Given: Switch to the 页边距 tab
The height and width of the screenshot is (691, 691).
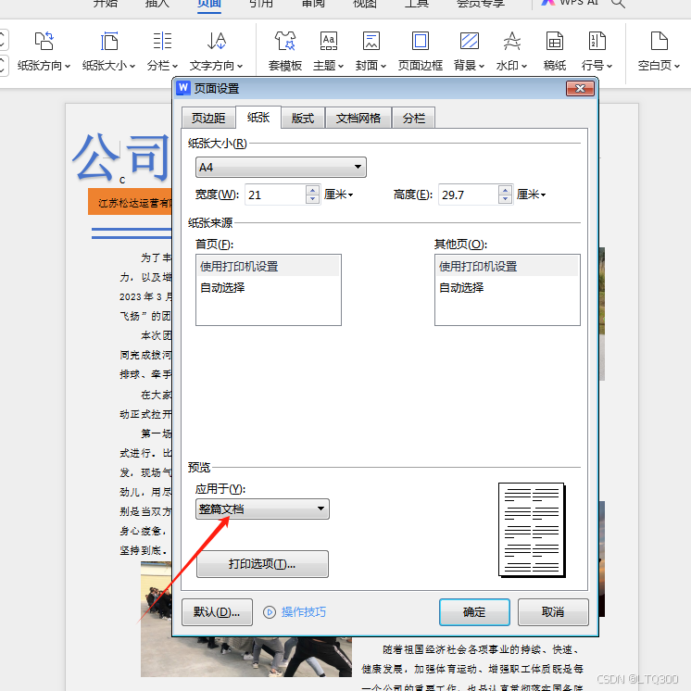Looking at the screenshot, I should [x=208, y=118].
